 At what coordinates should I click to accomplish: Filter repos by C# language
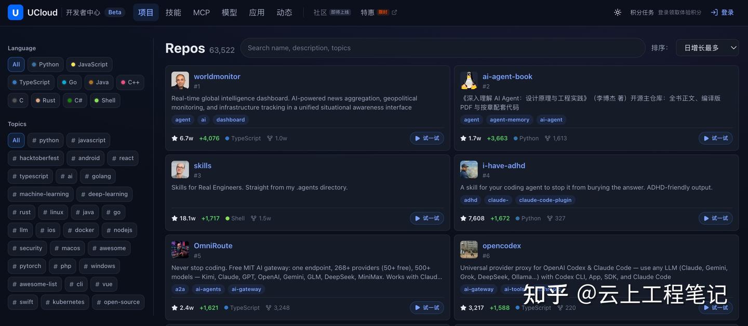(75, 100)
